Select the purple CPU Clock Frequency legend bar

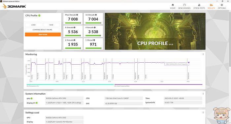(x=158, y=84)
